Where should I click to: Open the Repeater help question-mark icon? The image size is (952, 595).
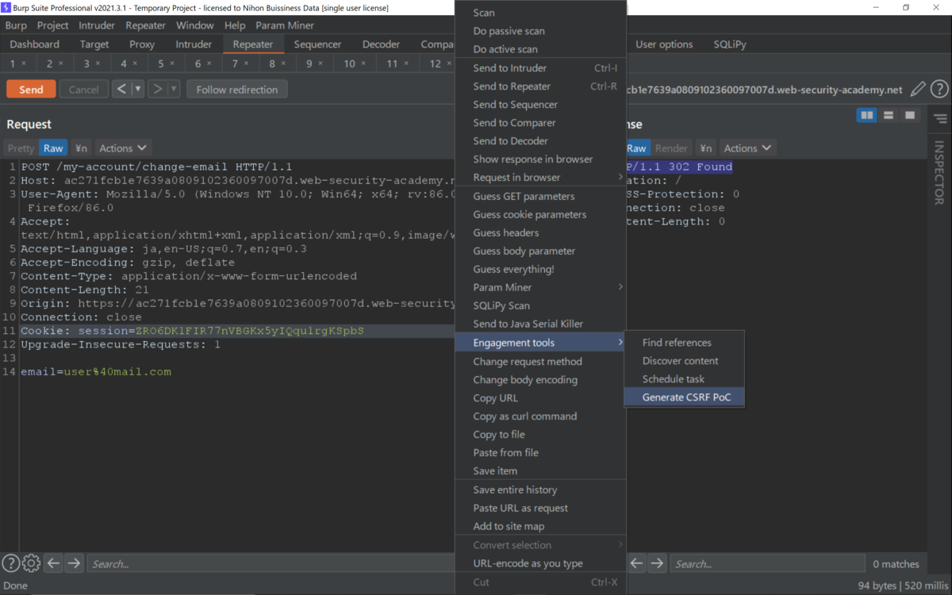coord(939,90)
